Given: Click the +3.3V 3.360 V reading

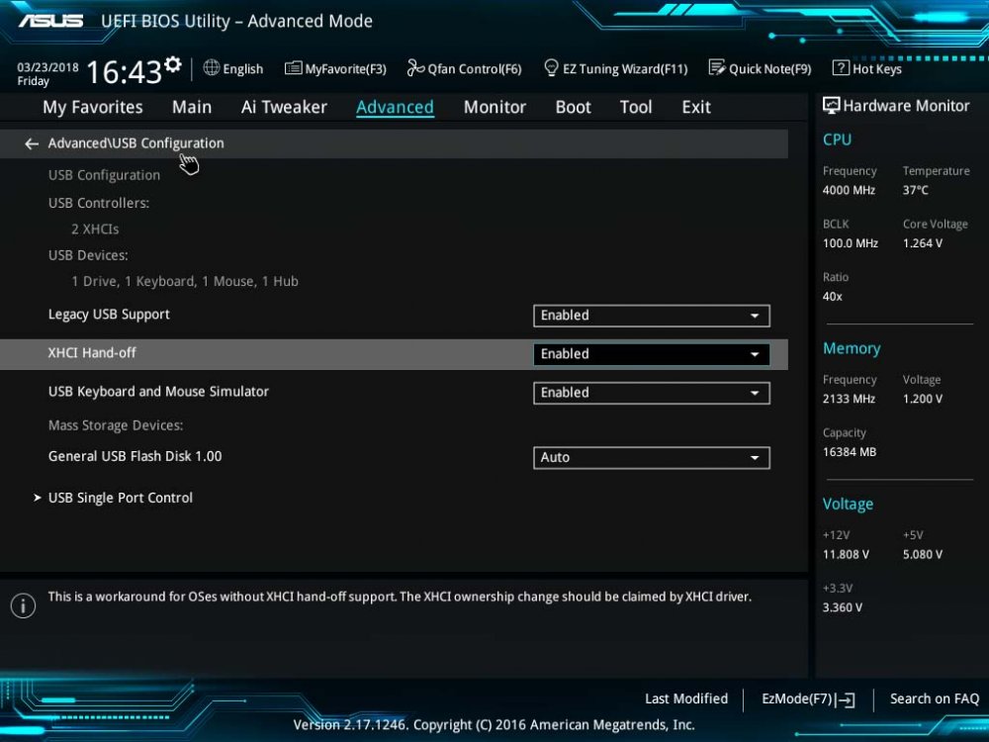Looking at the screenshot, I should 843,607.
